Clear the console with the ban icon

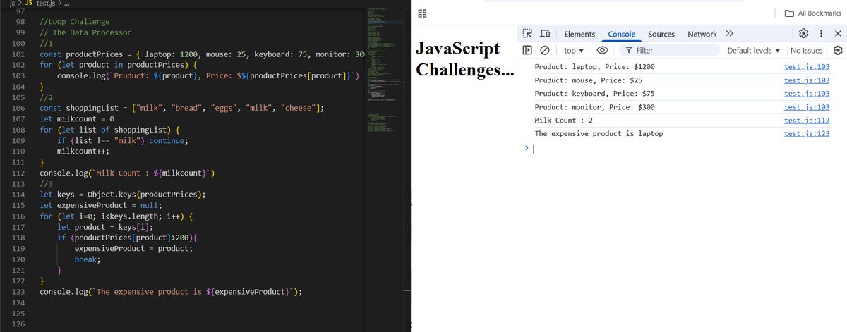tap(545, 51)
